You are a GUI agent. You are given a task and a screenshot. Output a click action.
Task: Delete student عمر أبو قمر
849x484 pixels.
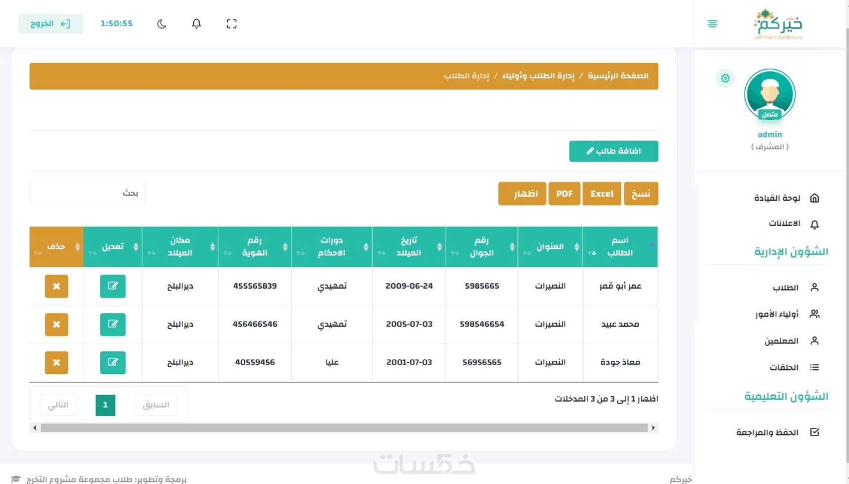[56, 286]
